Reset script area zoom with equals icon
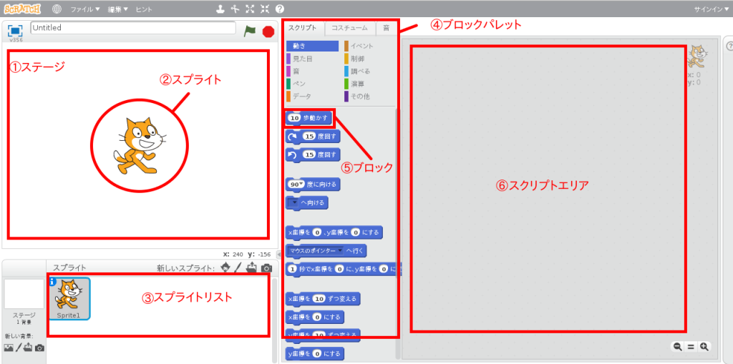733x364 pixels. click(691, 347)
